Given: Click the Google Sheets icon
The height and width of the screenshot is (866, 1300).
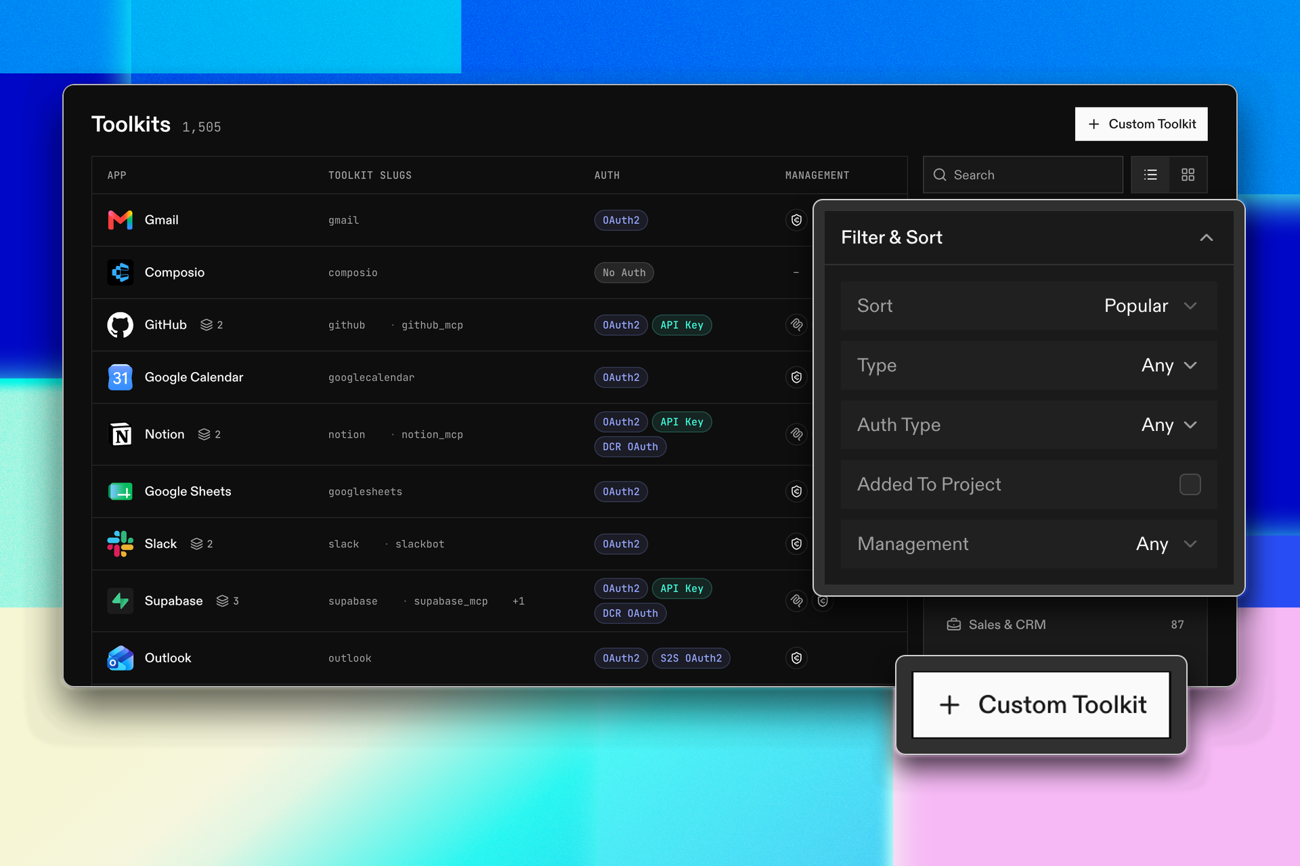Looking at the screenshot, I should point(121,491).
